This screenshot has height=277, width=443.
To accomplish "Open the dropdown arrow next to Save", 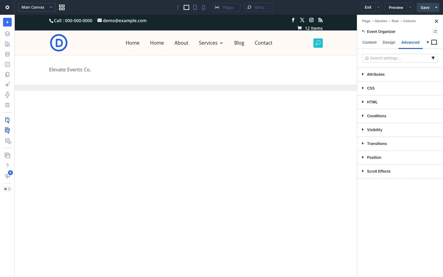I will click(x=436, y=7).
